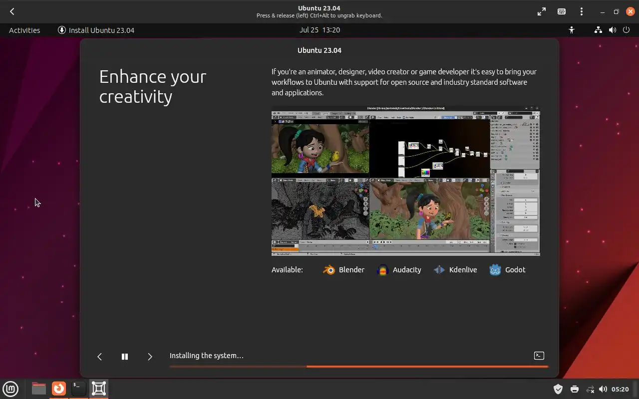Click the Blender app icon
The image size is (639, 399).
pyautogui.click(x=329, y=270)
